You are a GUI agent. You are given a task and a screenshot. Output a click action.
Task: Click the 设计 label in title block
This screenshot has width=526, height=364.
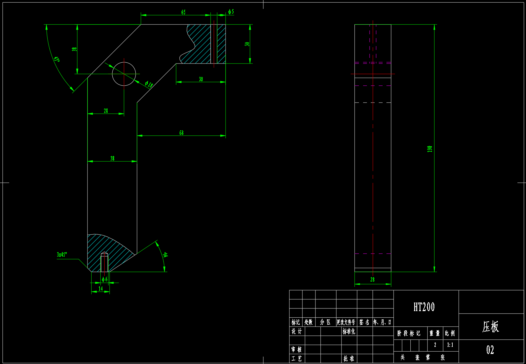[x=297, y=331]
